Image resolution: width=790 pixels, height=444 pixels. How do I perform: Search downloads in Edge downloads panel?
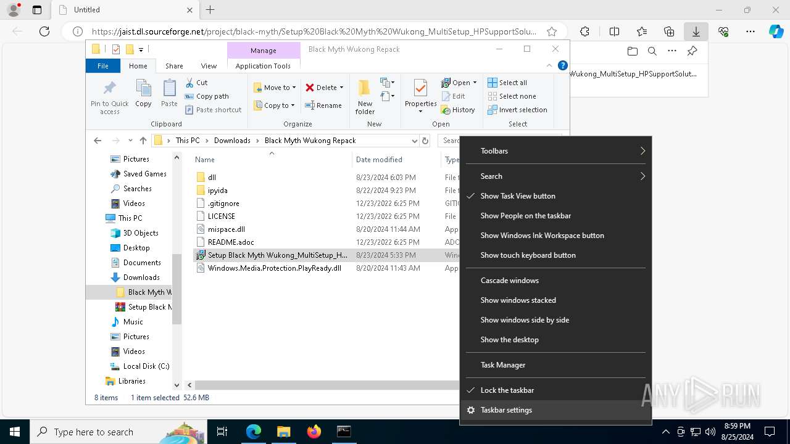(652, 51)
